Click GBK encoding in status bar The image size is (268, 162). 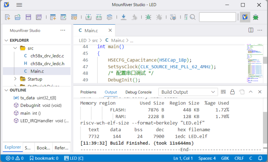point(225,158)
